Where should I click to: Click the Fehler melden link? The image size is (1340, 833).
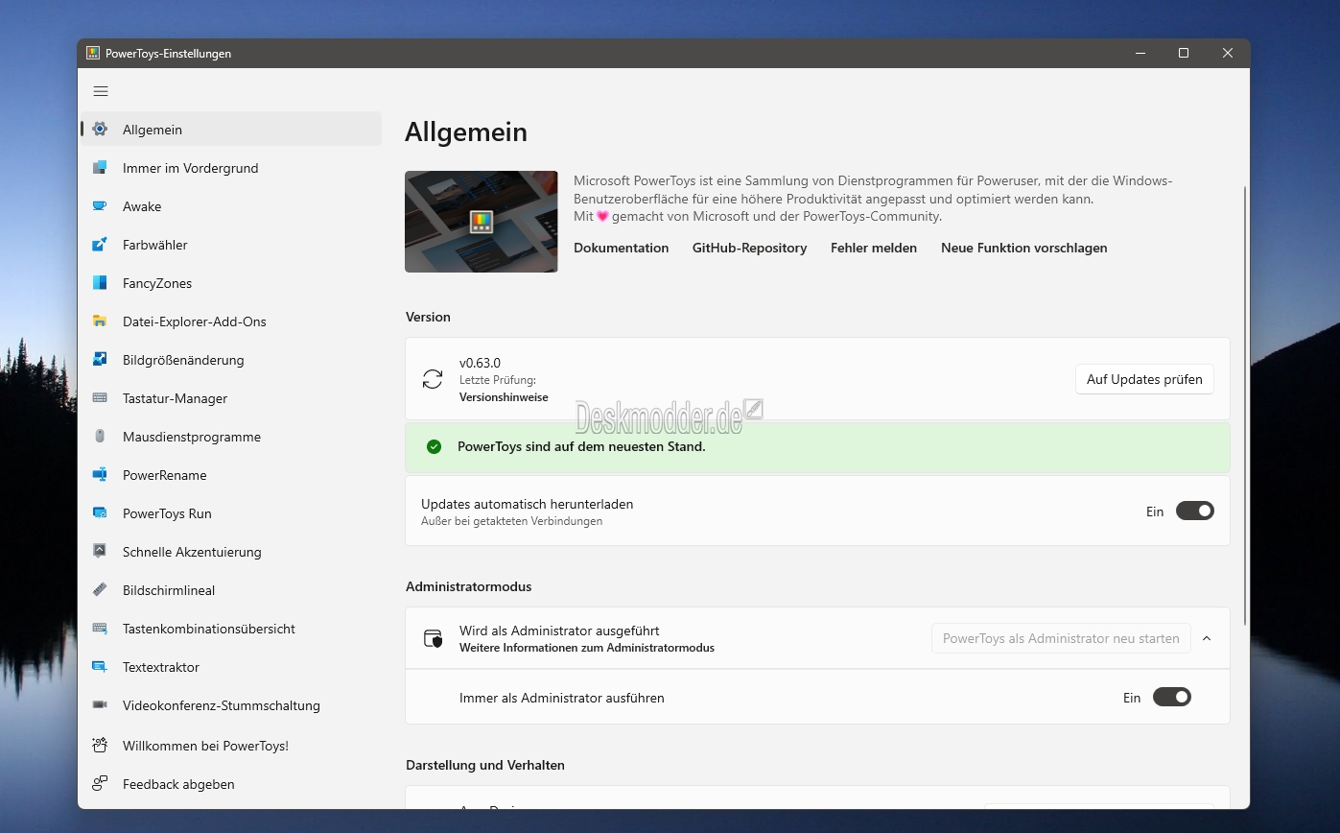tap(874, 248)
